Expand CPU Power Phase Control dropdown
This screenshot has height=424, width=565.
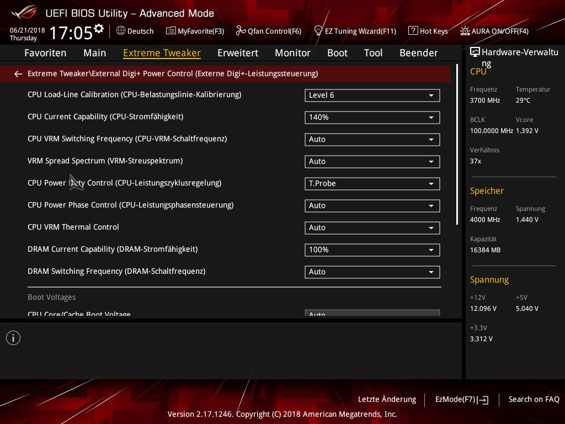coord(372,205)
